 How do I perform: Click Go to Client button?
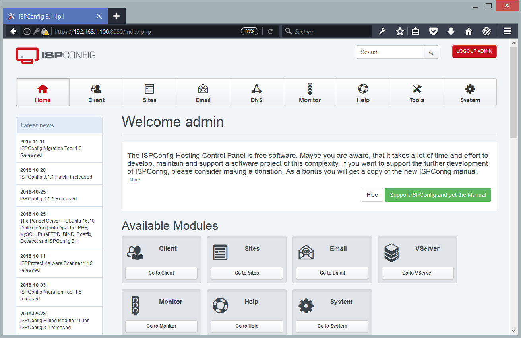(x=161, y=273)
